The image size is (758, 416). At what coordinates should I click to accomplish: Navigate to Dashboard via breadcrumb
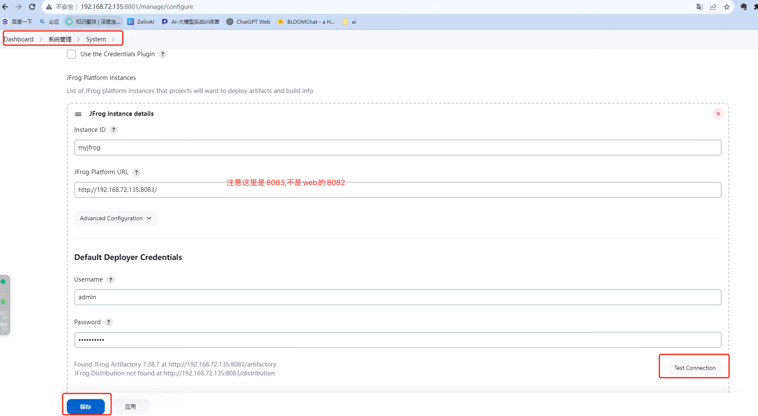point(19,39)
